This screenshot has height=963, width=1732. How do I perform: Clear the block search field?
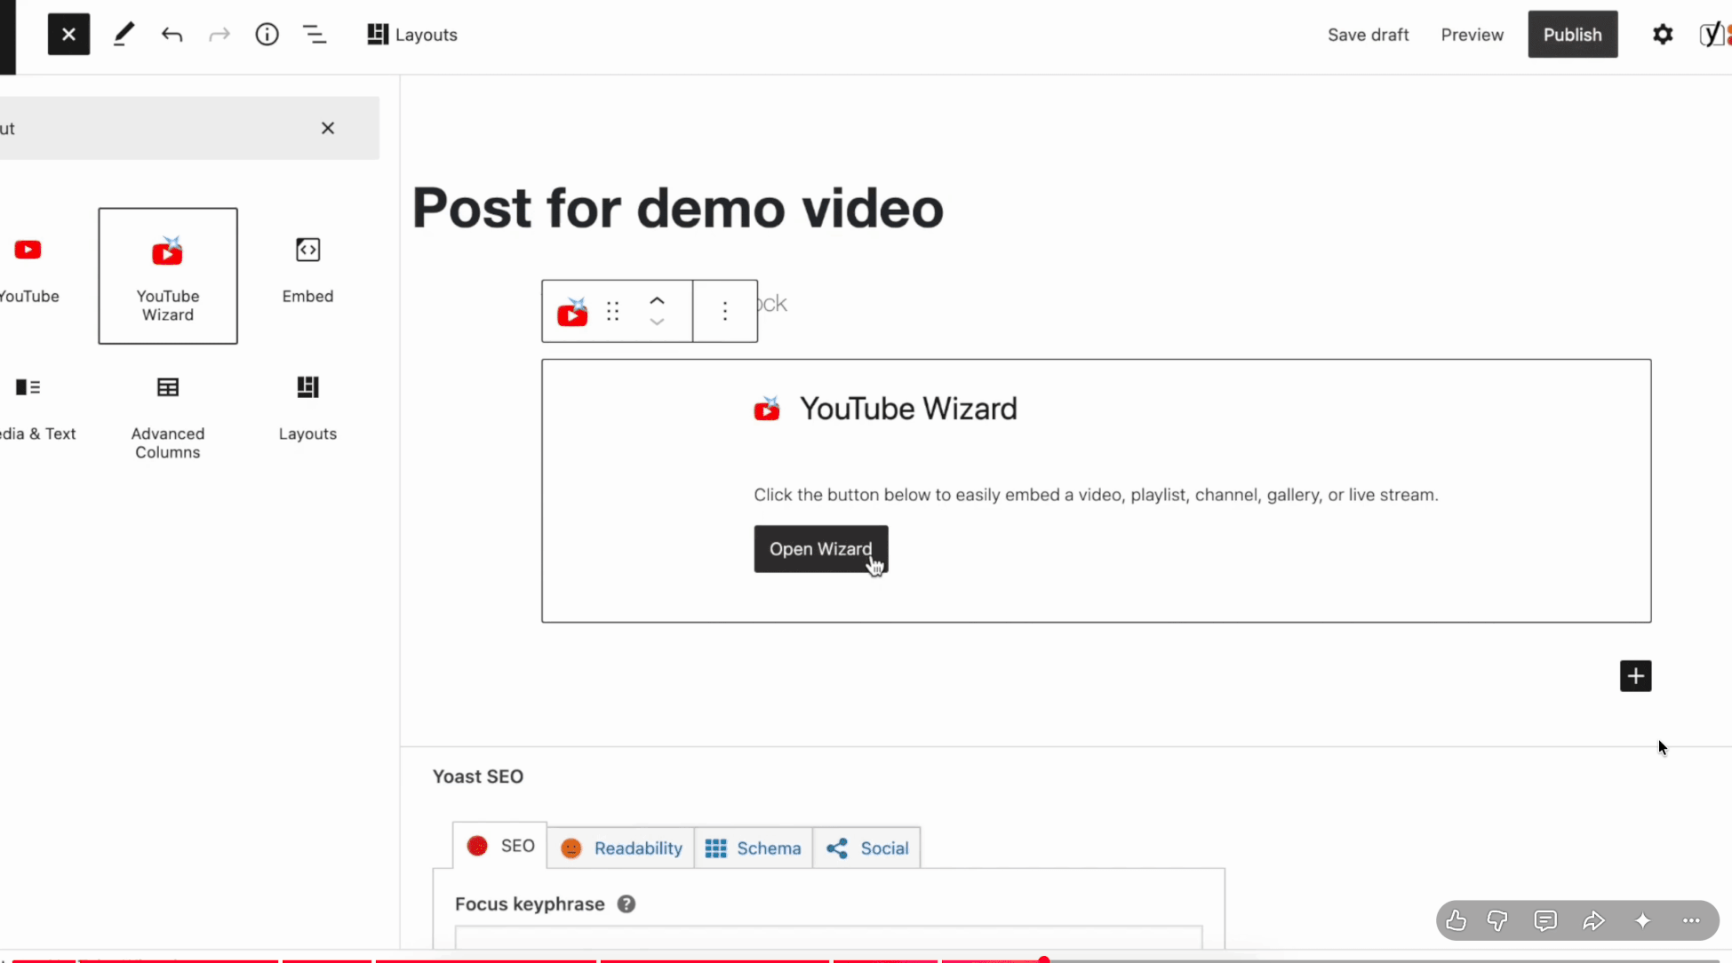(x=328, y=128)
